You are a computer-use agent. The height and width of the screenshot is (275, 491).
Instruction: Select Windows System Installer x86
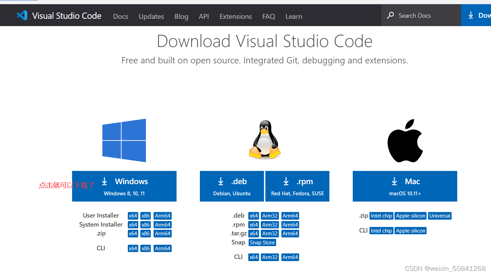[146, 225]
